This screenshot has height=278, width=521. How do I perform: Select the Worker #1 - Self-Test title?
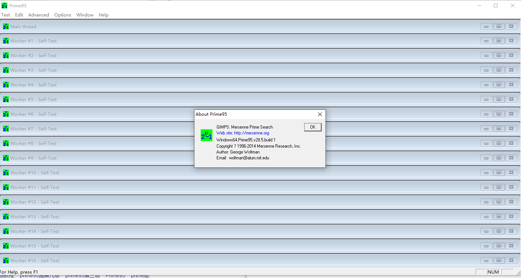tap(33, 41)
